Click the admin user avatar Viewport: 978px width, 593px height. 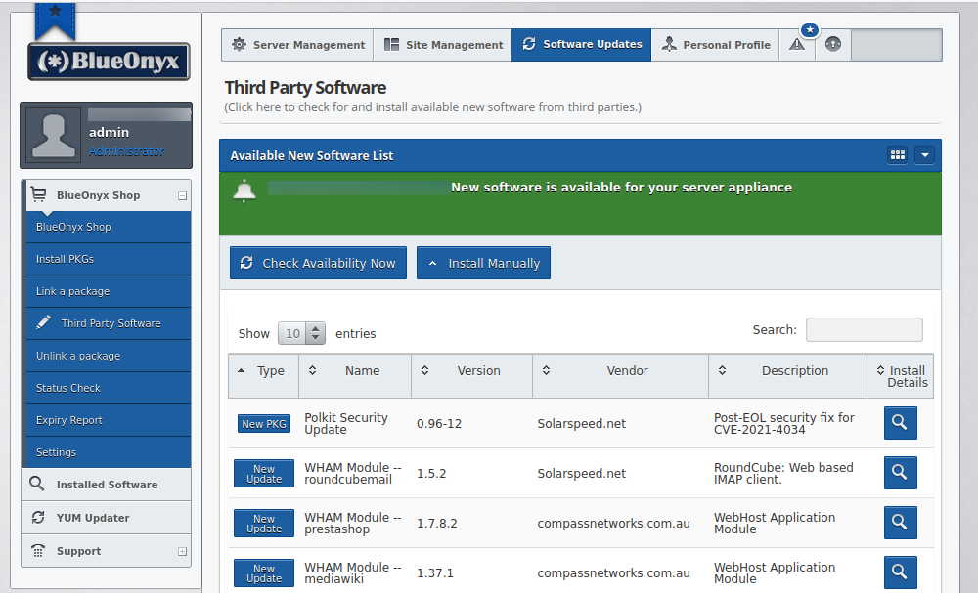coord(54,135)
